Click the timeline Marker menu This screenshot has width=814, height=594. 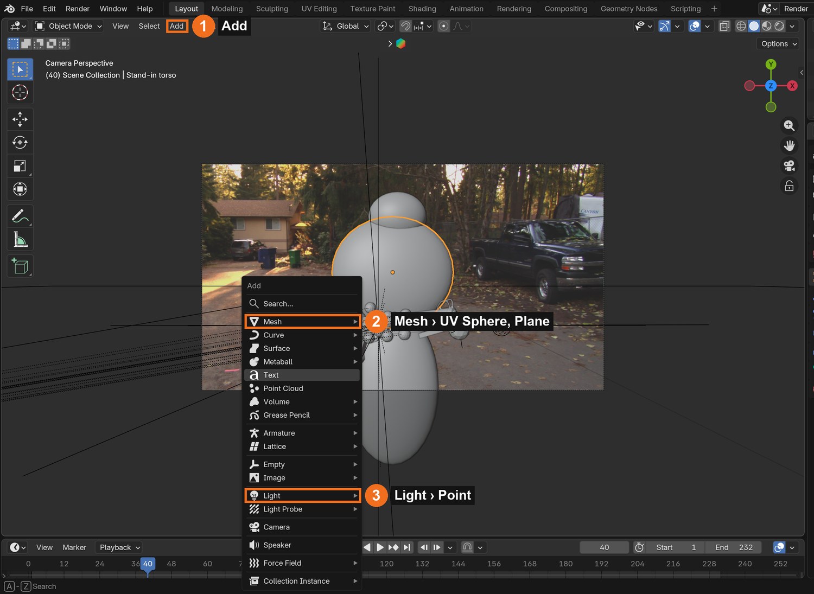point(74,547)
